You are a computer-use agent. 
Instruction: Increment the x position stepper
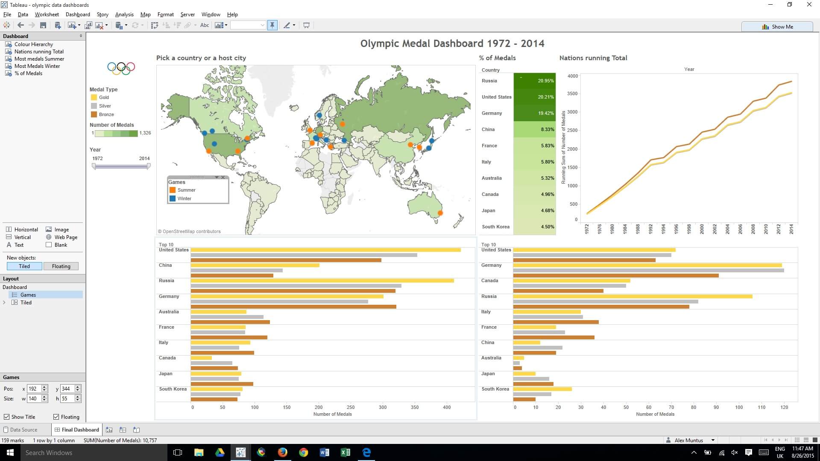44,387
